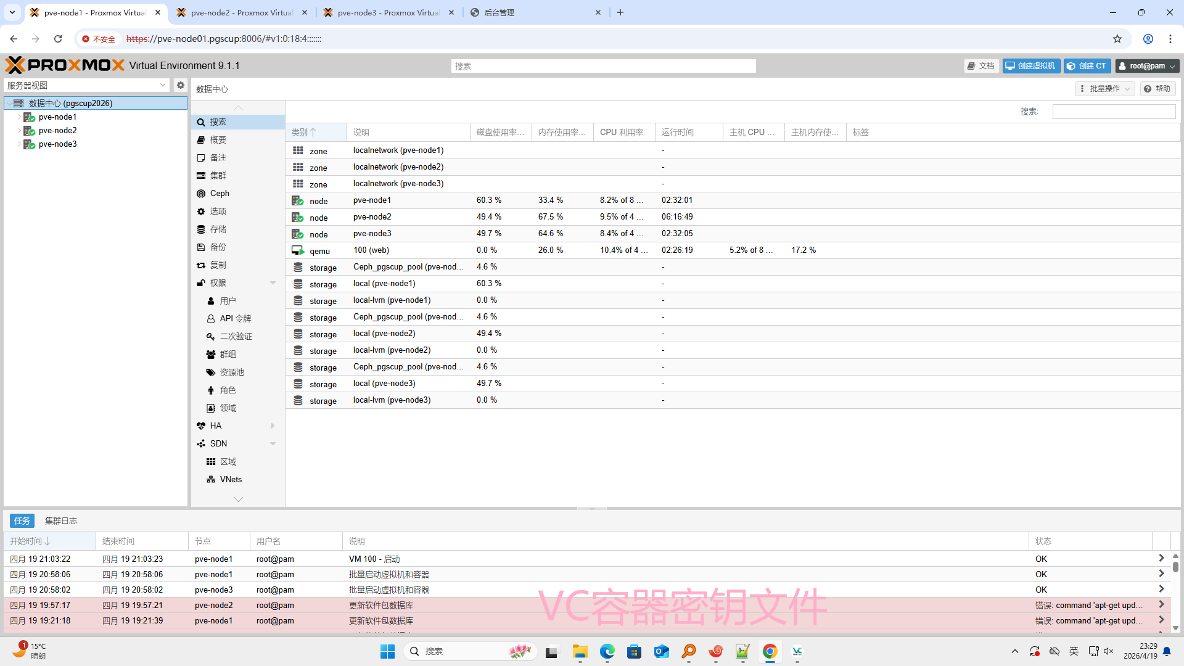The image size is (1184, 666).
Task: Expand pve-node2 in the server tree
Action: click(x=19, y=130)
